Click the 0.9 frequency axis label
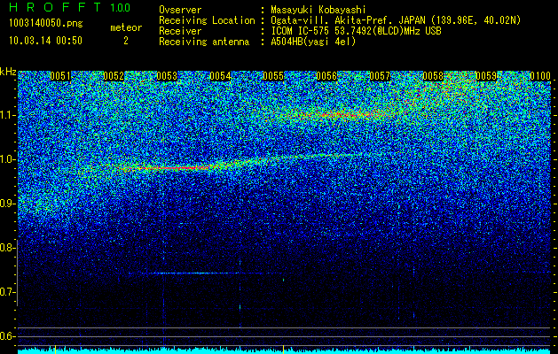The height and width of the screenshot is (354, 558). tap(8, 204)
